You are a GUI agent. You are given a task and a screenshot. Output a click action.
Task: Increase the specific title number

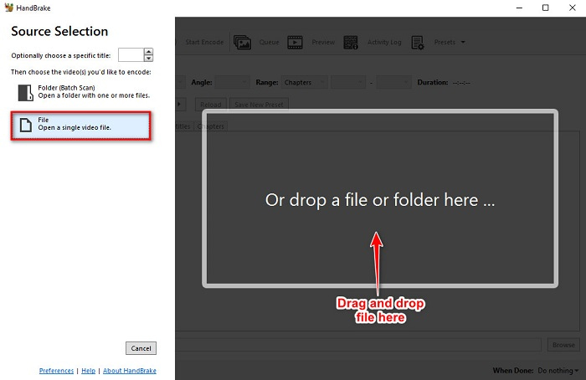click(149, 52)
